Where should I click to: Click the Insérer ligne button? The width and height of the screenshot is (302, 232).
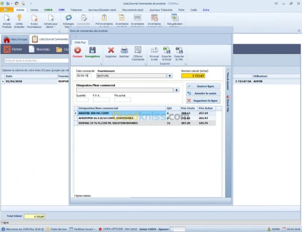[204, 86]
